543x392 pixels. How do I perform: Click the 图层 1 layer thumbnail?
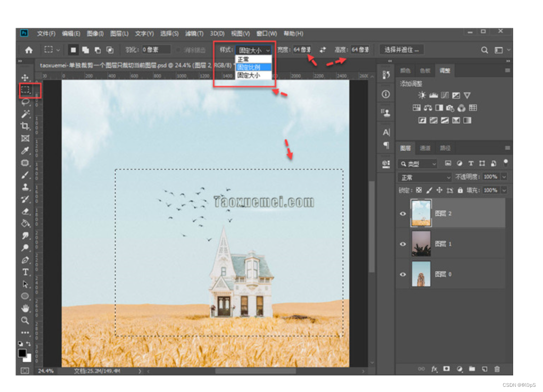[x=421, y=244]
